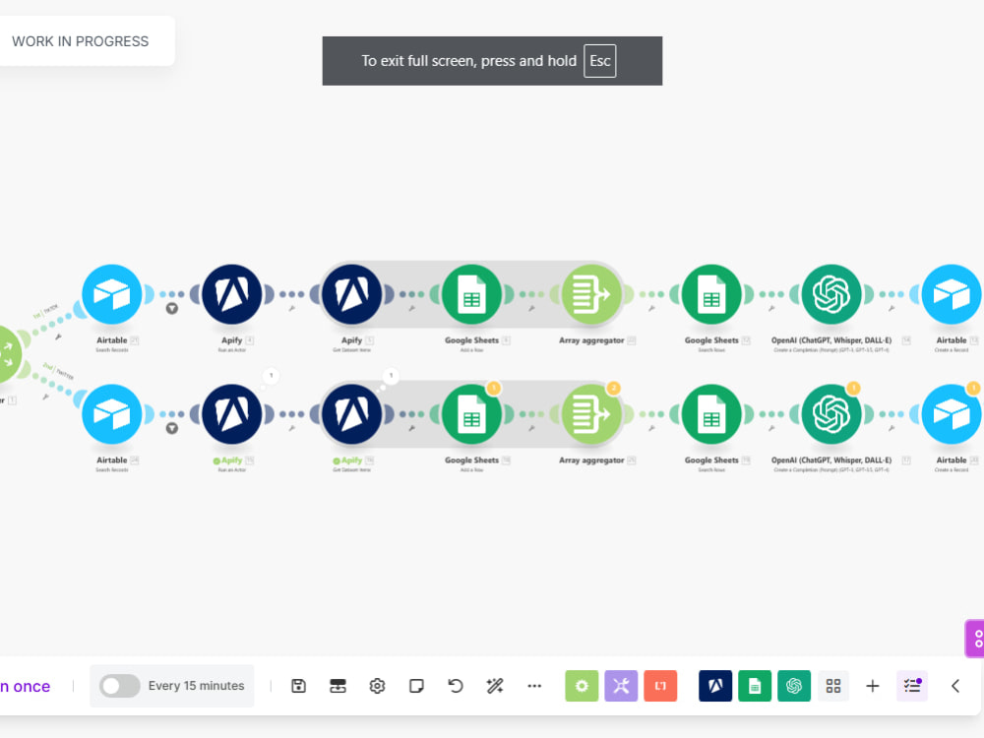Image resolution: width=984 pixels, height=738 pixels.
Task: Open the notes icon in toolbar
Action: point(416,686)
